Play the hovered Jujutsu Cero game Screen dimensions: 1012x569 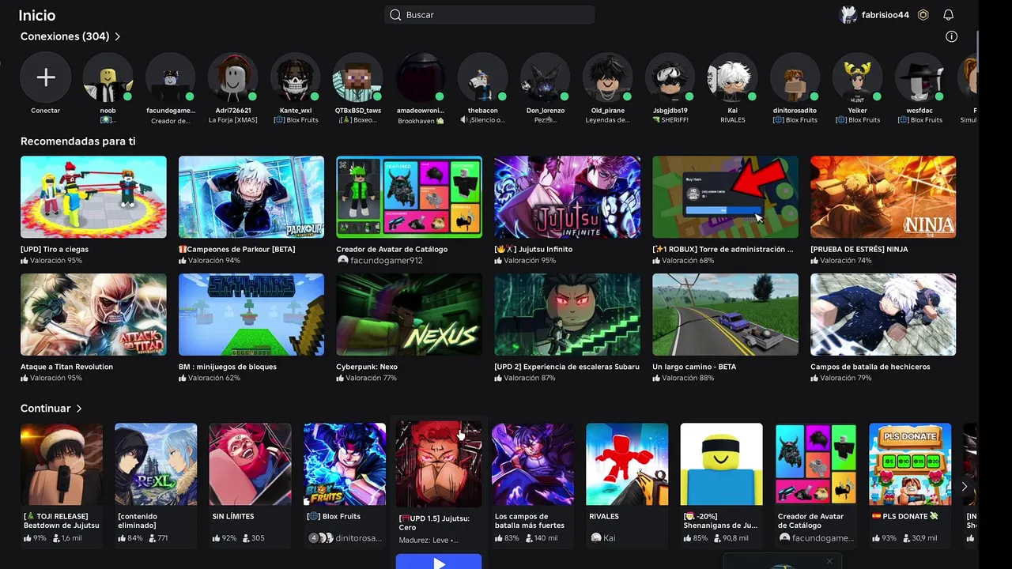coord(439,562)
